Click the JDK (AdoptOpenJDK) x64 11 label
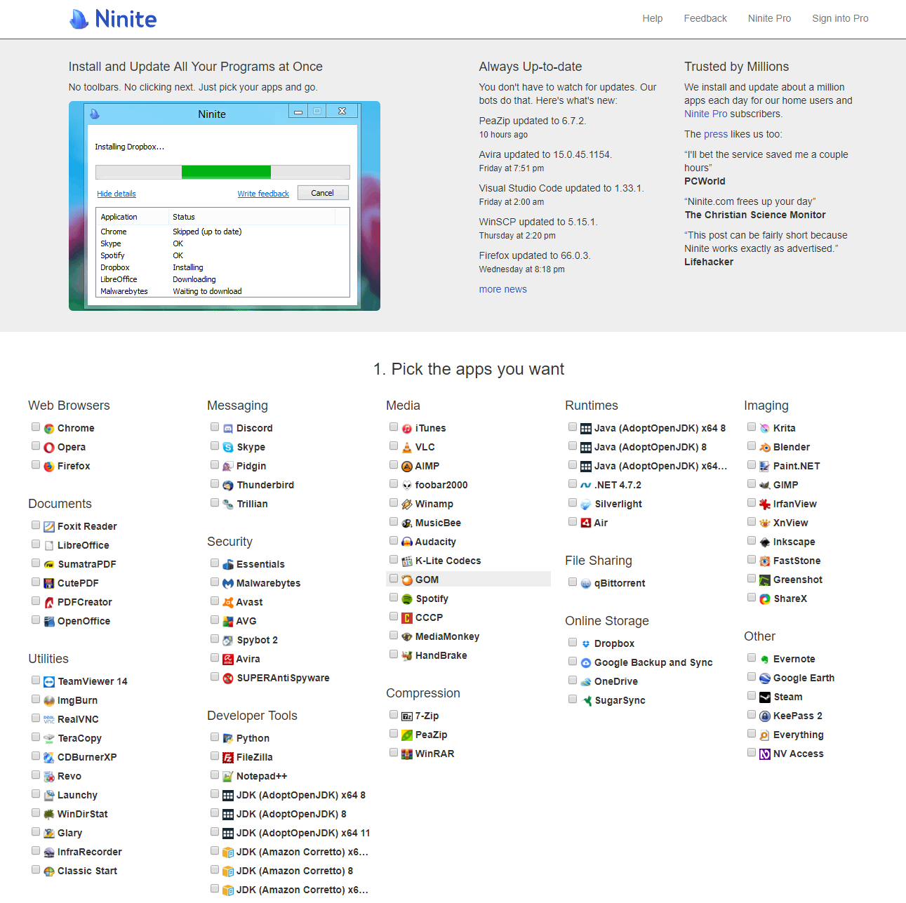This screenshot has height=903, width=906. pyautogui.click(x=303, y=834)
